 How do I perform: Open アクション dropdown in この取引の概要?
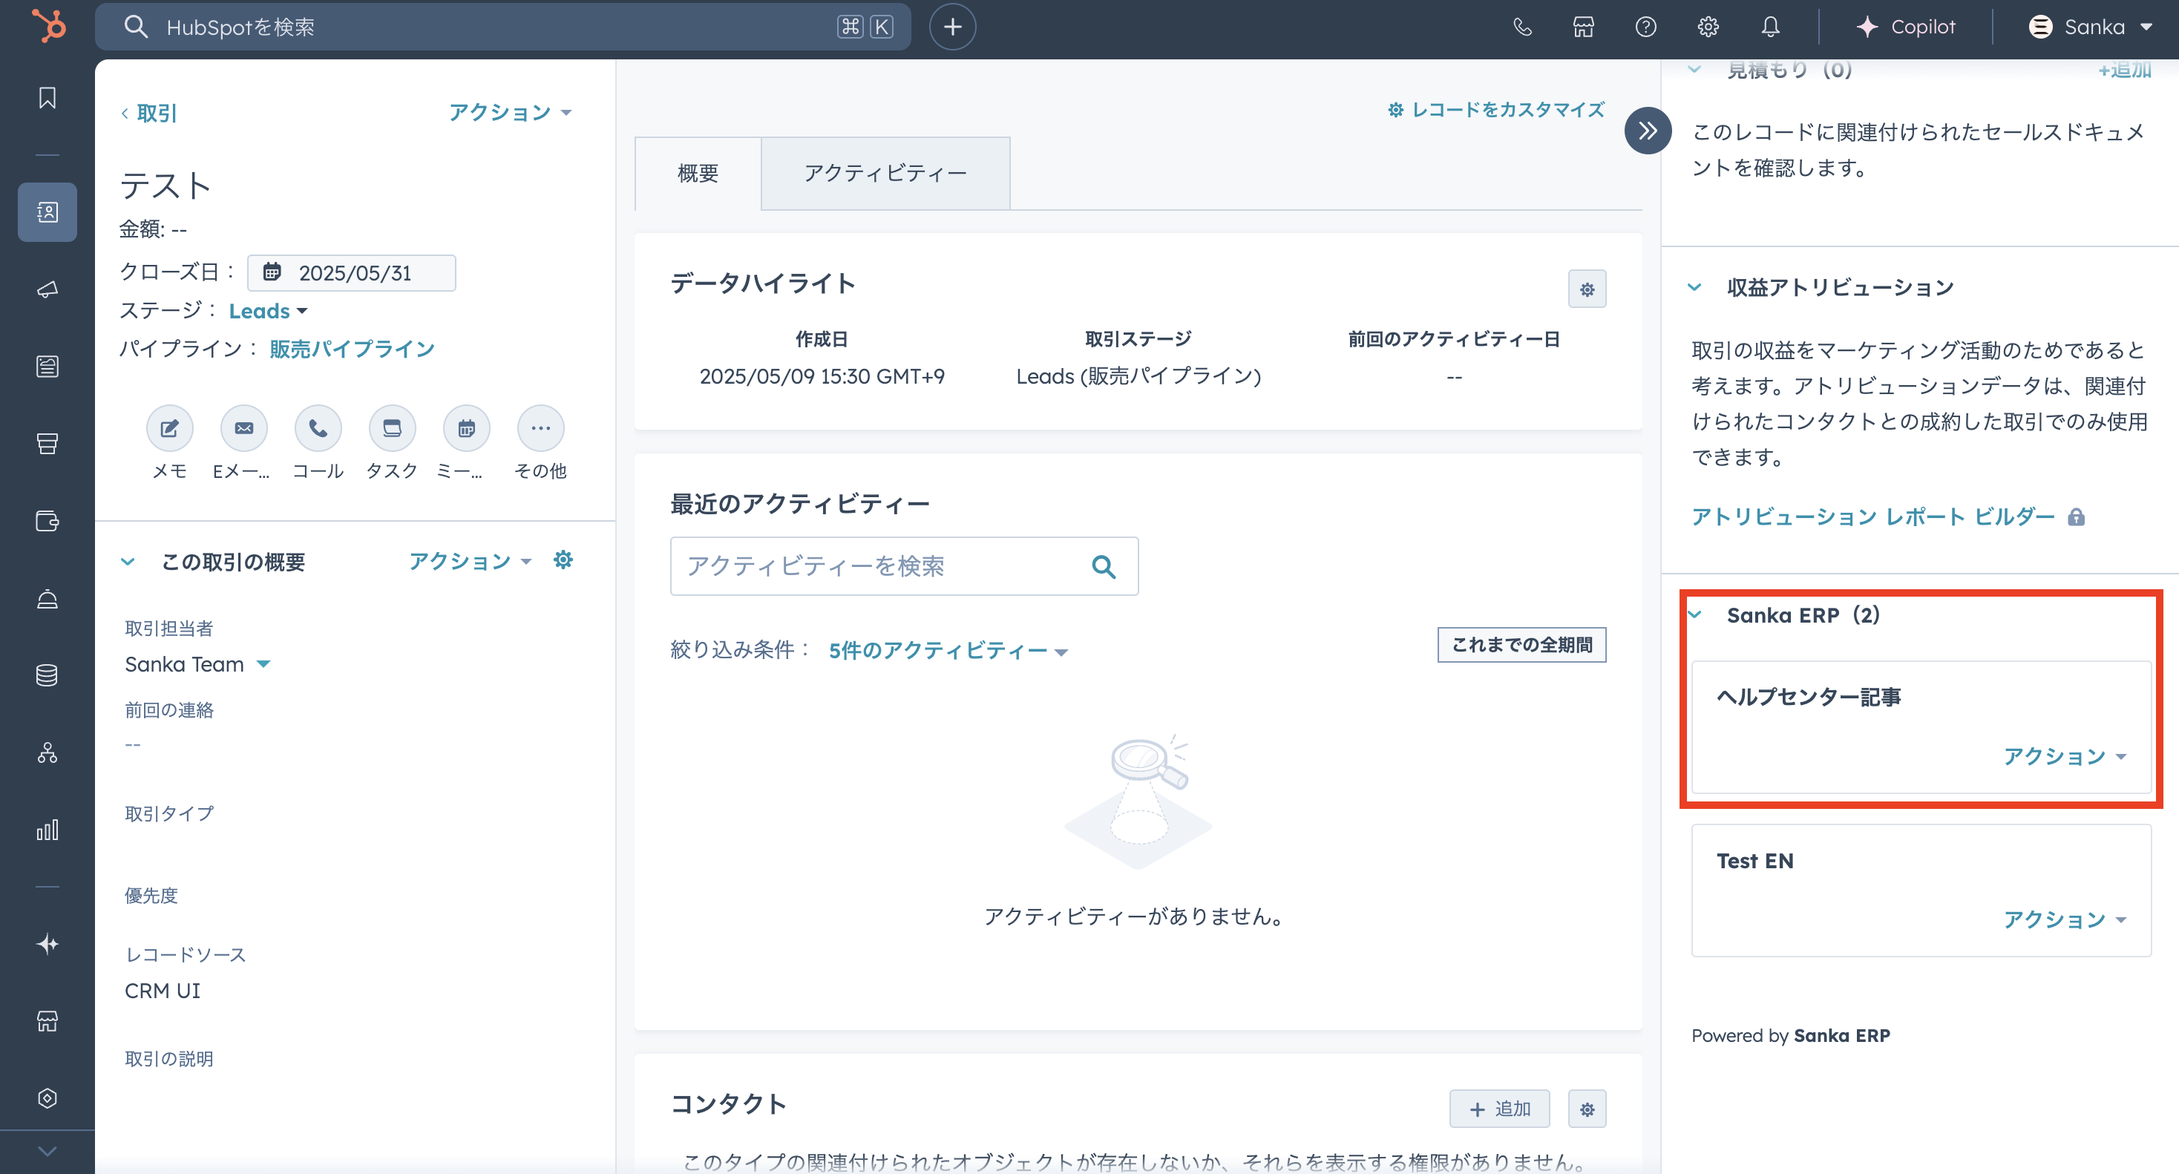pyautogui.click(x=471, y=561)
